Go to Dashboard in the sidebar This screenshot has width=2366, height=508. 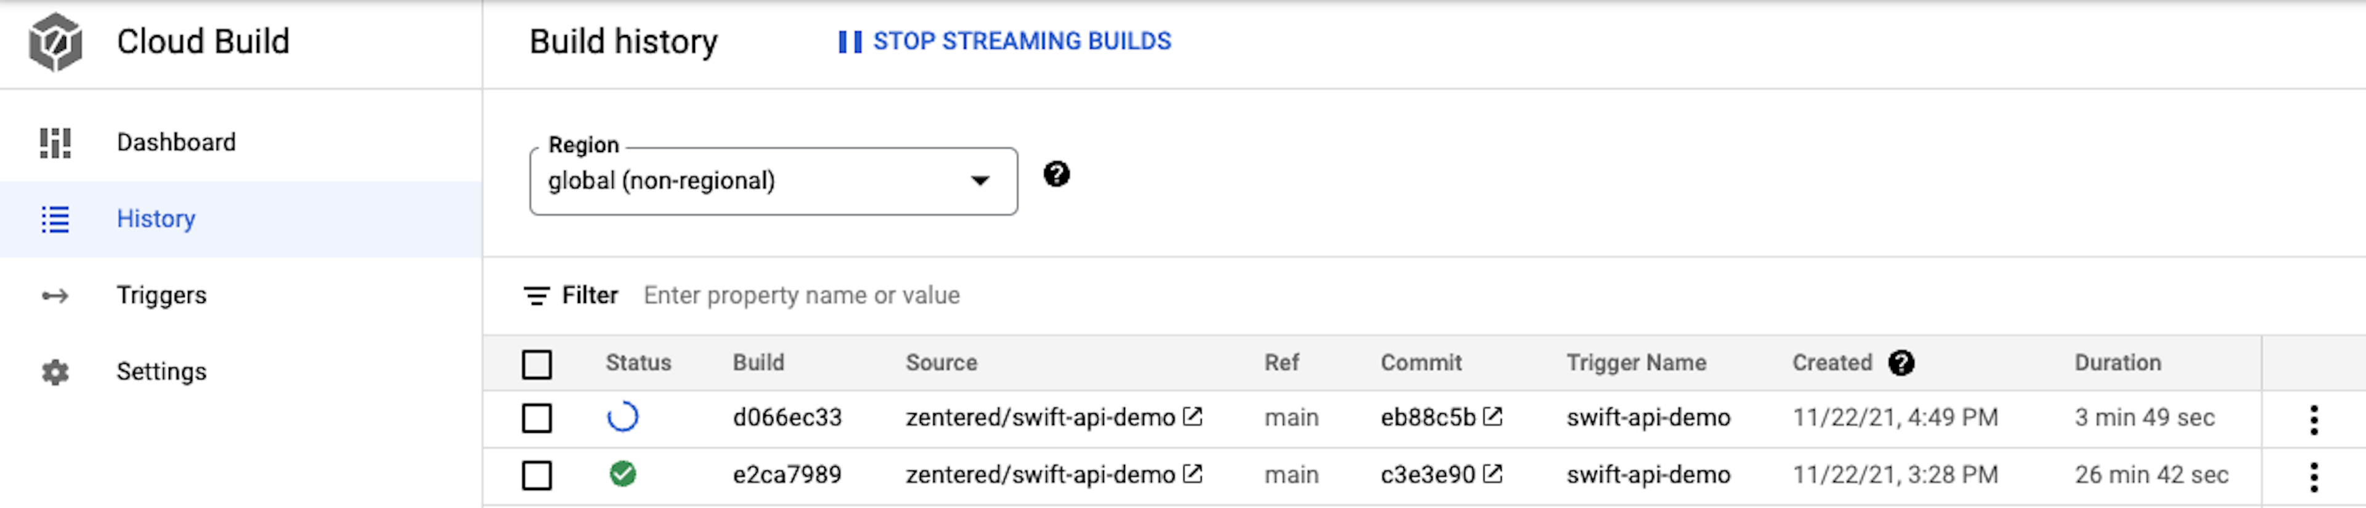coord(176,142)
